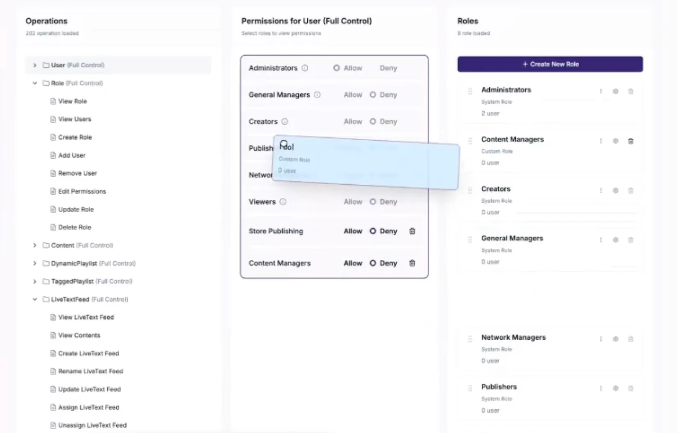Click the trash icon on Publishers role card
Screen dimensions: 677x433
[x=630, y=389]
